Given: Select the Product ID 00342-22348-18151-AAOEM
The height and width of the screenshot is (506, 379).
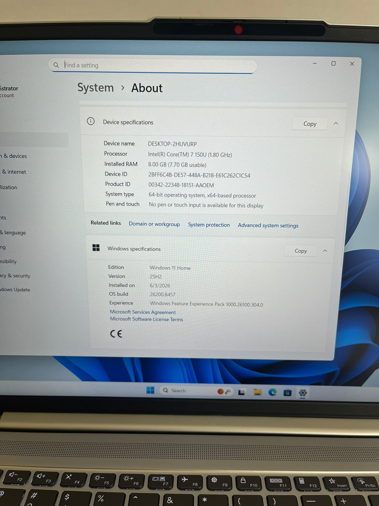Looking at the screenshot, I should coord(181,185).
